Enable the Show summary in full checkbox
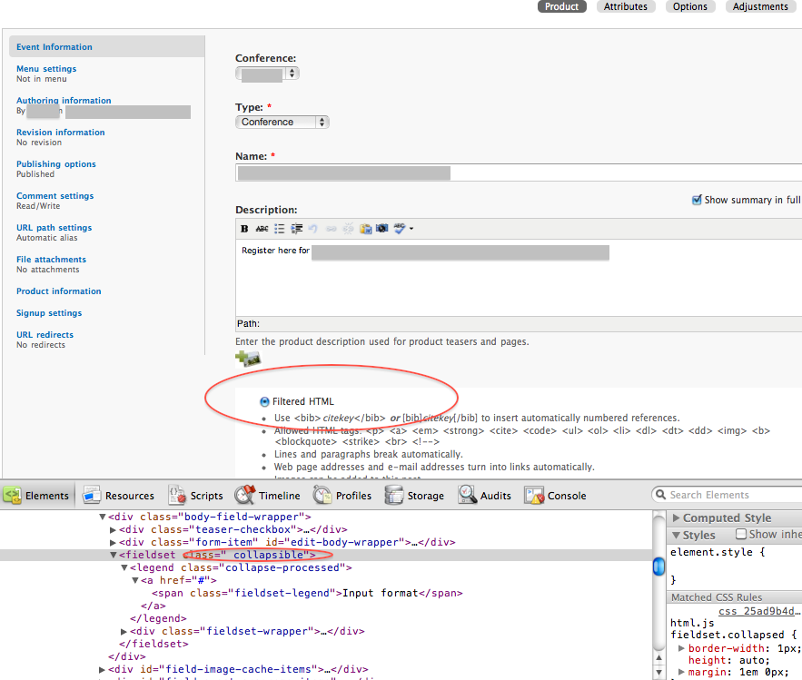 (x=696, y=199)
